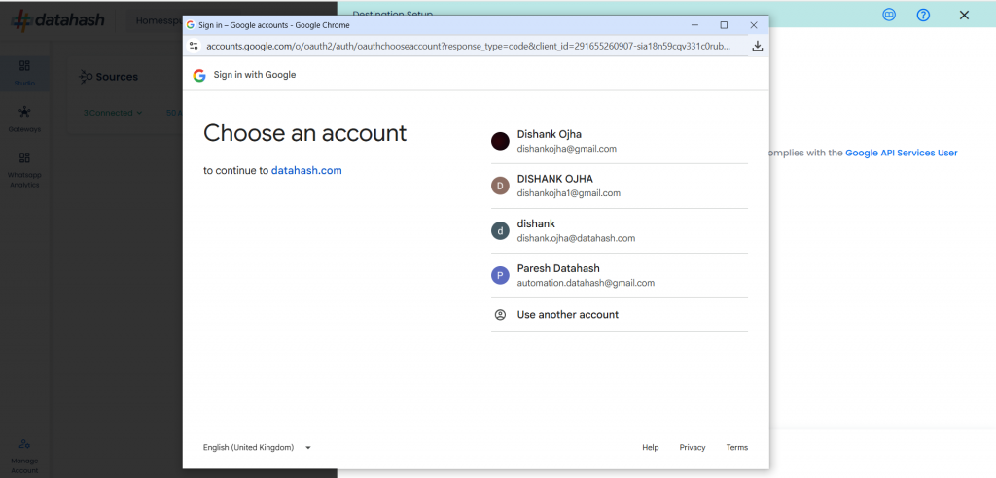
Task: Open the Terms link
Action: (x=737, y=448)
